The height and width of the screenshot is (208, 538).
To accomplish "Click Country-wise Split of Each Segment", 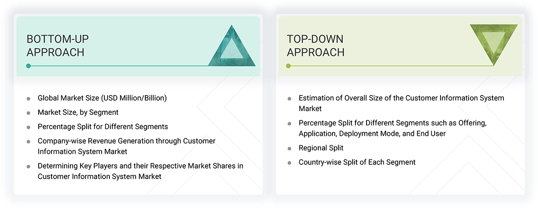I will 357,163.
